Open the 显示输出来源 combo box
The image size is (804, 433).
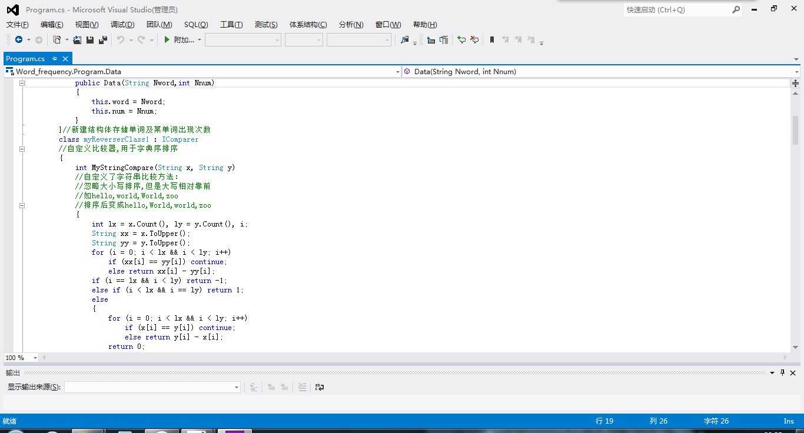[x=152, y=387]
